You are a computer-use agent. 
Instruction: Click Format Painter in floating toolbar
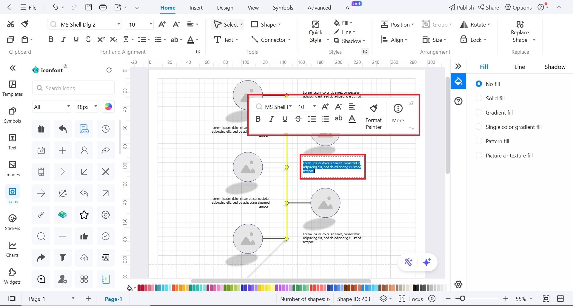pyautogui.click(x=374, y=116)
